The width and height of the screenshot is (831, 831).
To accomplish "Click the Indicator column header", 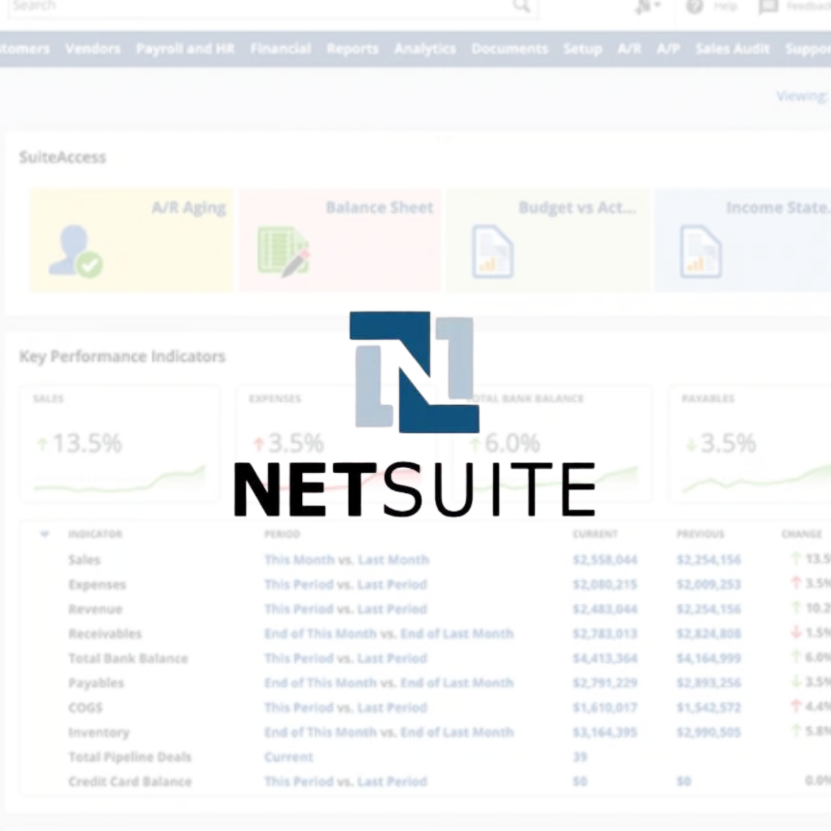I will (x=95, y=534).
